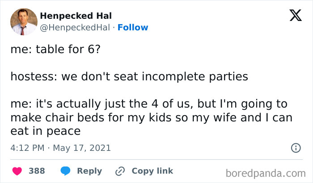313x183 pixels.
Task: Click the blue reply speech bubble icon
Action: click(66, 171)
